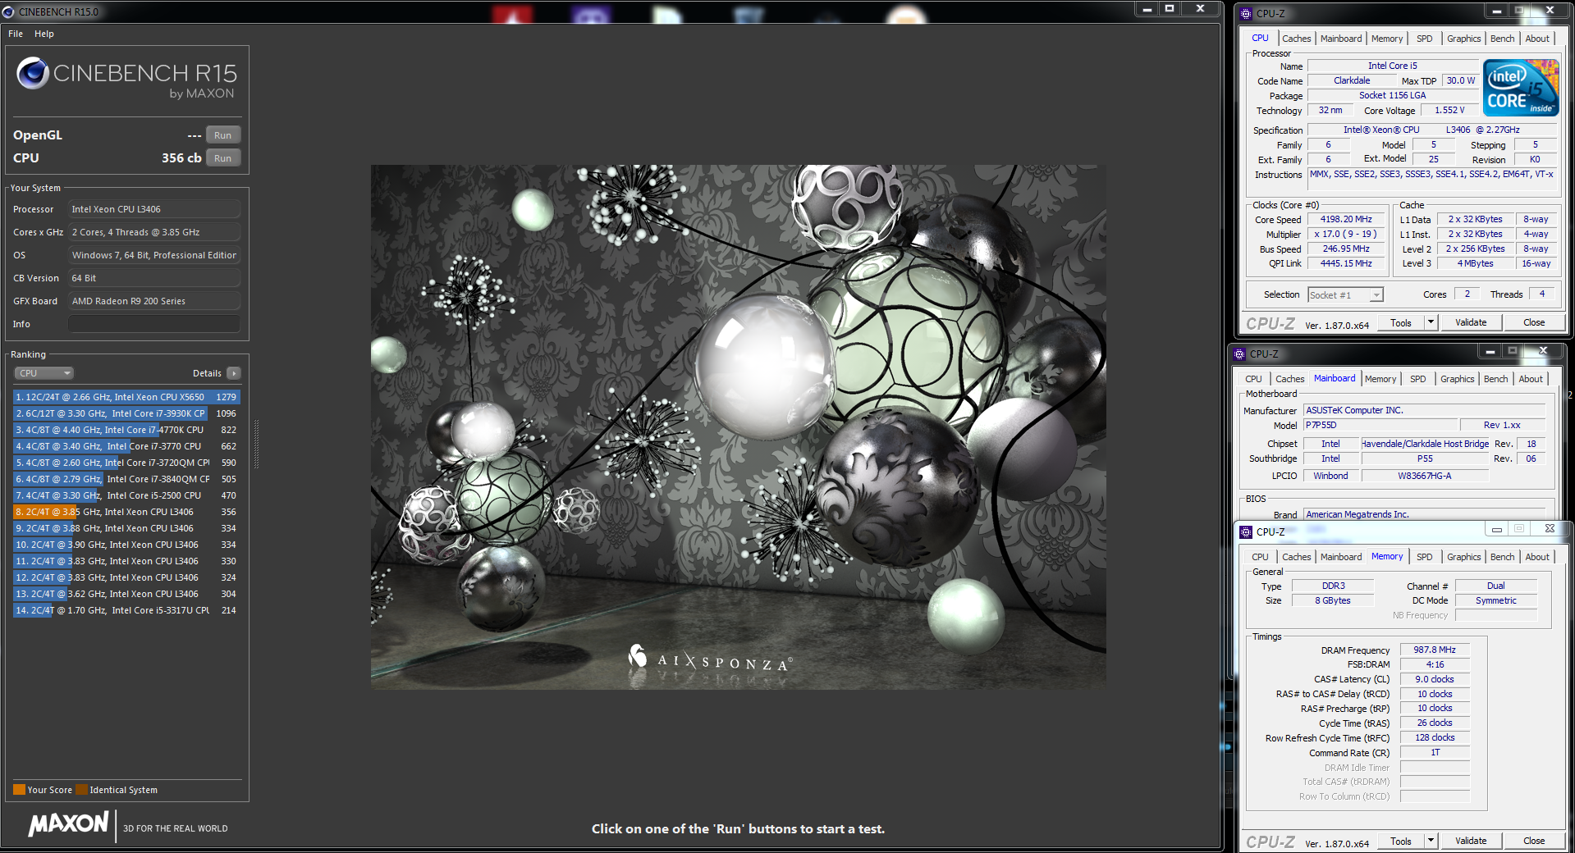Open Socket #1 selection dropdown in CPU-Z
Screen dimensions: 1575x853
(x=1345, y=294)
